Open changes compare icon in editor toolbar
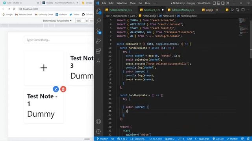252x141 pixels. click(238, 10)
